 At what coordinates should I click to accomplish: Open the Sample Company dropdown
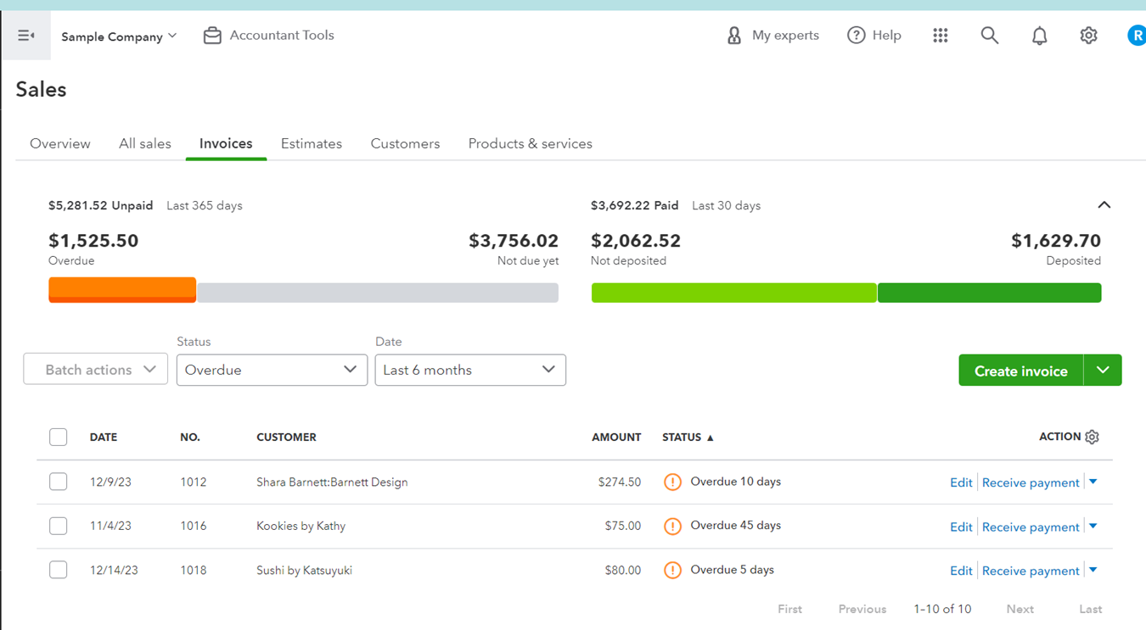click(119, 36)
